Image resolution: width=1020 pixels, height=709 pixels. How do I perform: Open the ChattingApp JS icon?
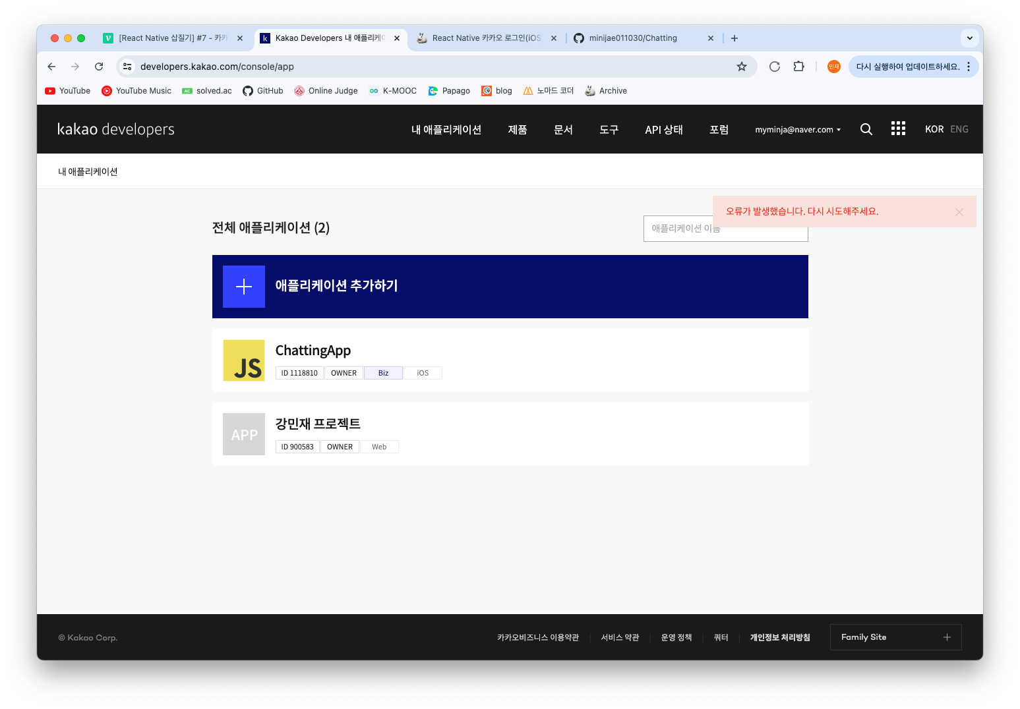click(244, 360)
